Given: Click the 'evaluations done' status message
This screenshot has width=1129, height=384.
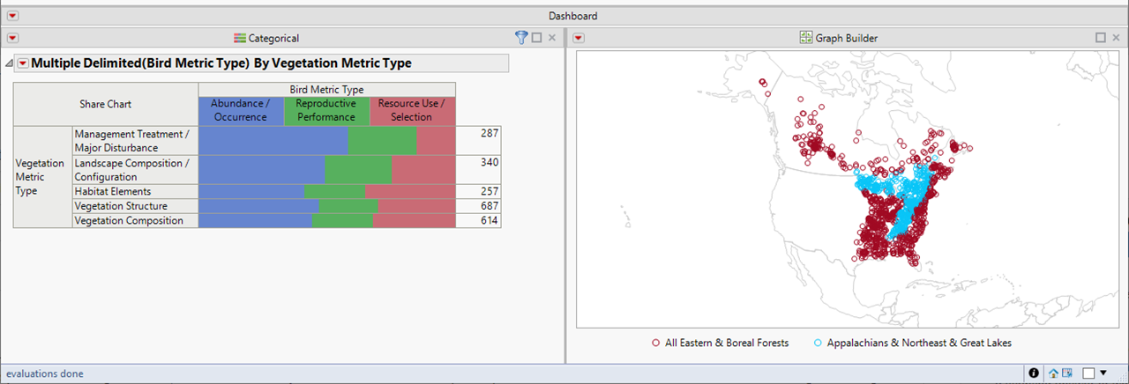Looking at the screenshot, I should tap(45, 373).
